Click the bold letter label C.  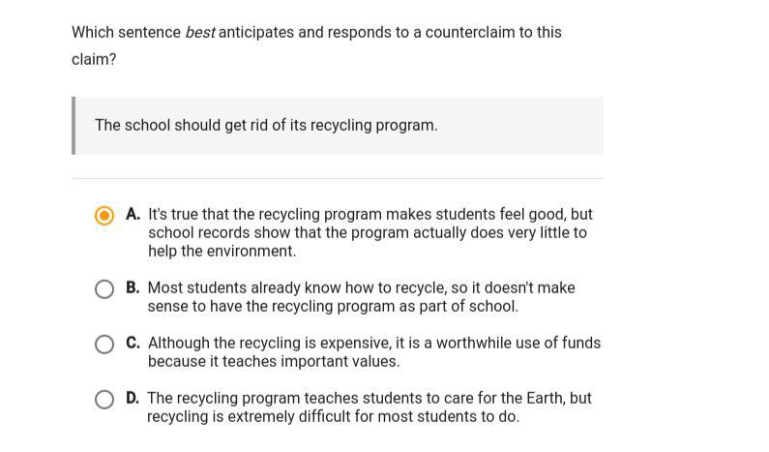133,343
